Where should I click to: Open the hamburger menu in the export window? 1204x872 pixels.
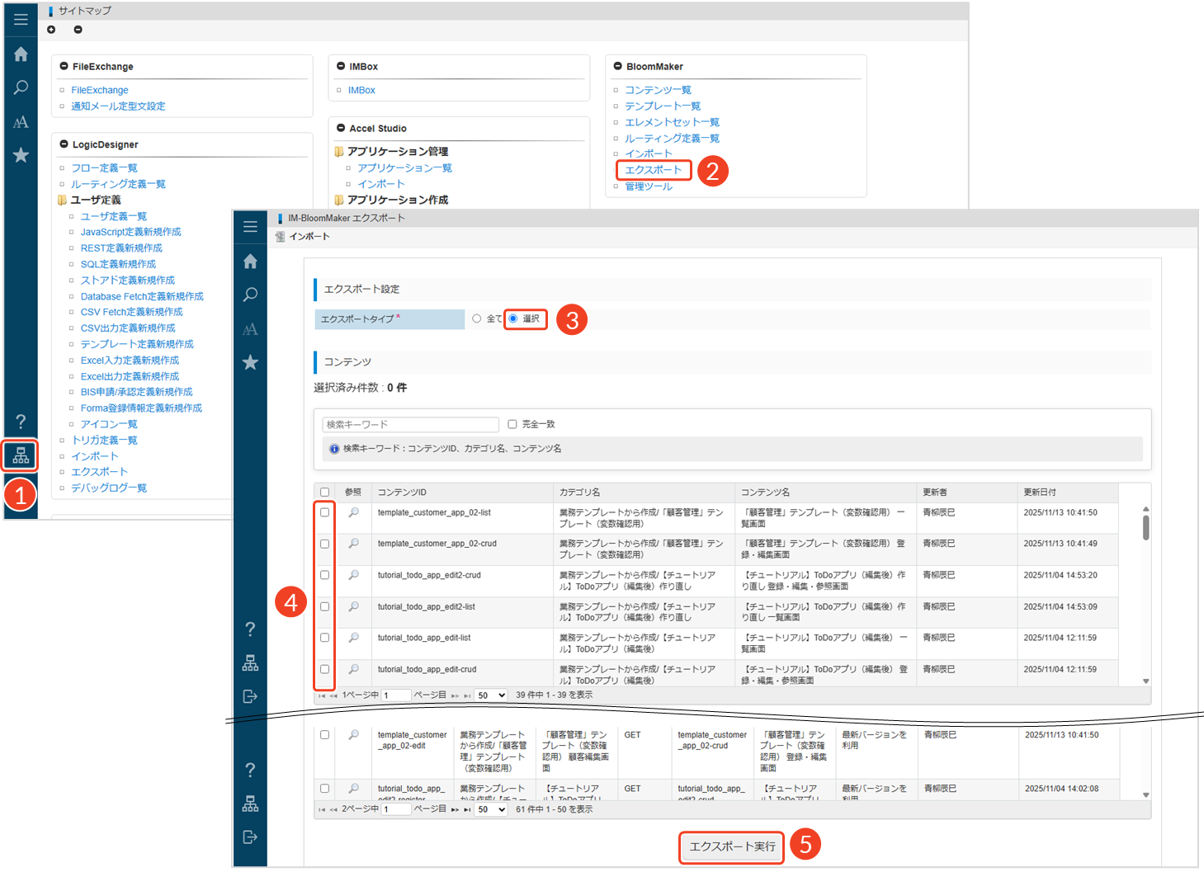(250, 227)
